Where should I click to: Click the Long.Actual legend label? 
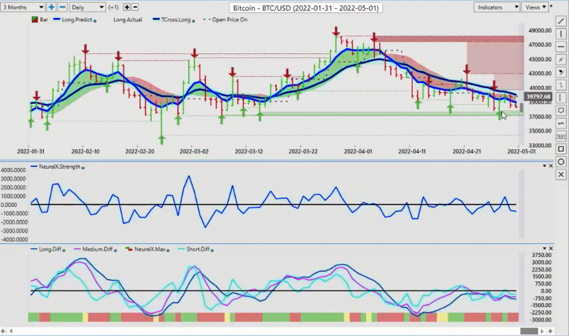[127, 19]
